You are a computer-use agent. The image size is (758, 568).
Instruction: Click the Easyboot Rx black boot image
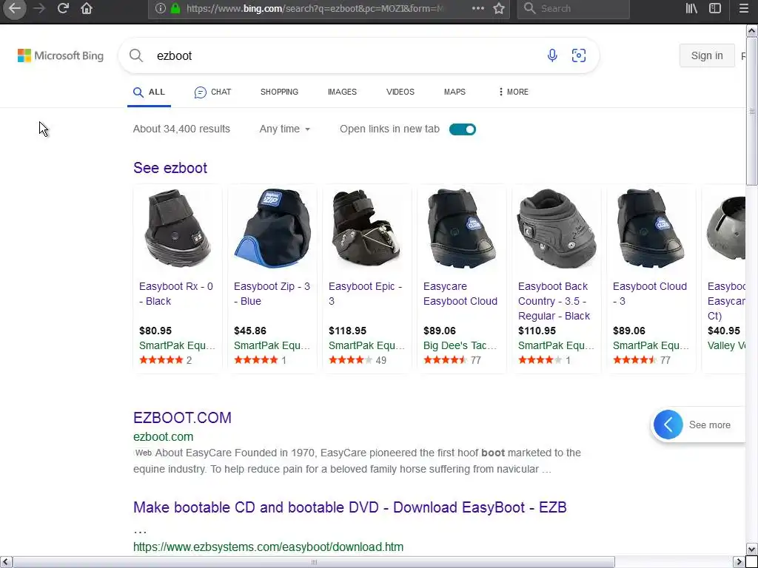pyautogui.click(x=178, y=229)
